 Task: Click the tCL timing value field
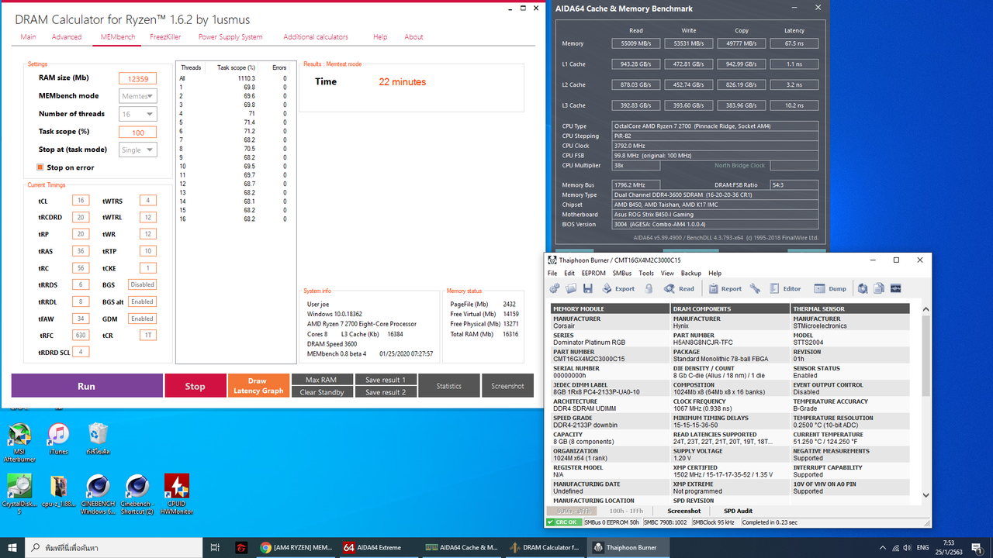[x=81, y=200]
